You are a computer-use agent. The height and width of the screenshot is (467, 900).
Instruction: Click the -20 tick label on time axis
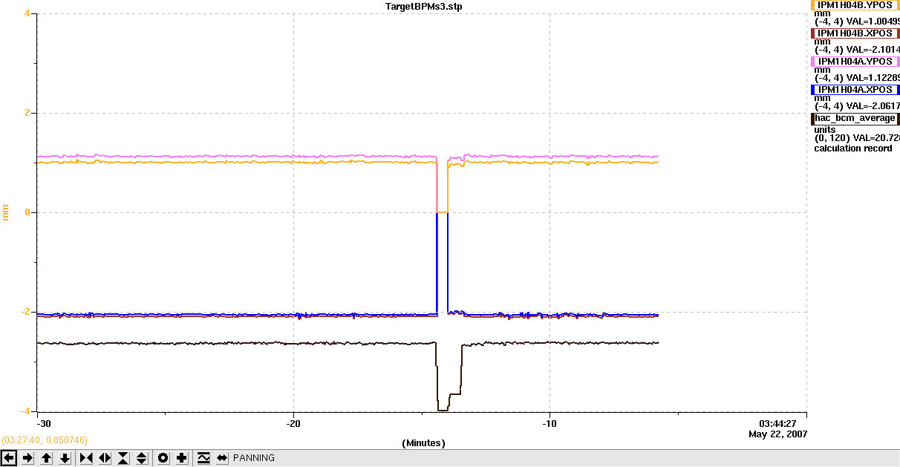click(x=293, y=423)
